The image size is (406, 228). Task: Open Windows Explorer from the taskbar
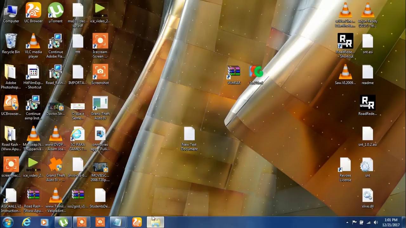(x=155, y=222)
